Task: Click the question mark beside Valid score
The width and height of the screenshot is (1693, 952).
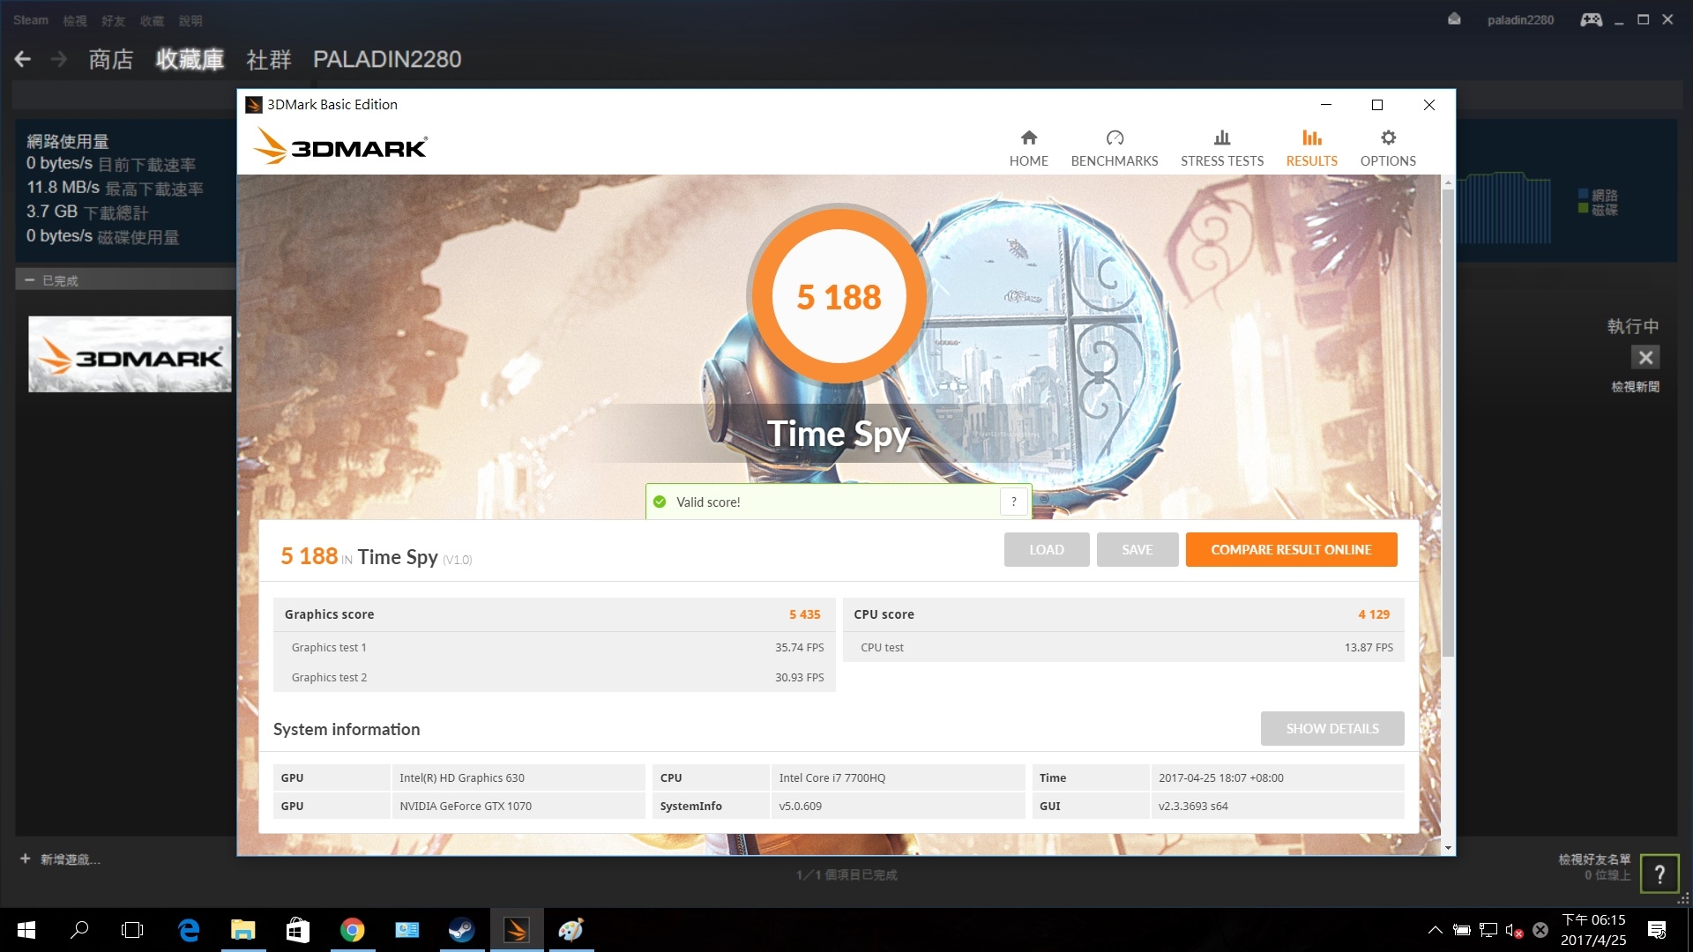Action: [x=1014, y=502]
